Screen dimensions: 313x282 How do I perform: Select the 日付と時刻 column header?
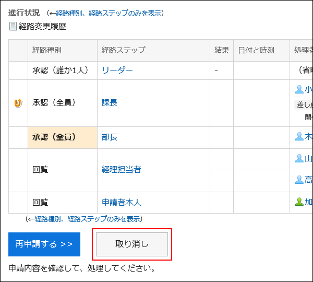261,50
